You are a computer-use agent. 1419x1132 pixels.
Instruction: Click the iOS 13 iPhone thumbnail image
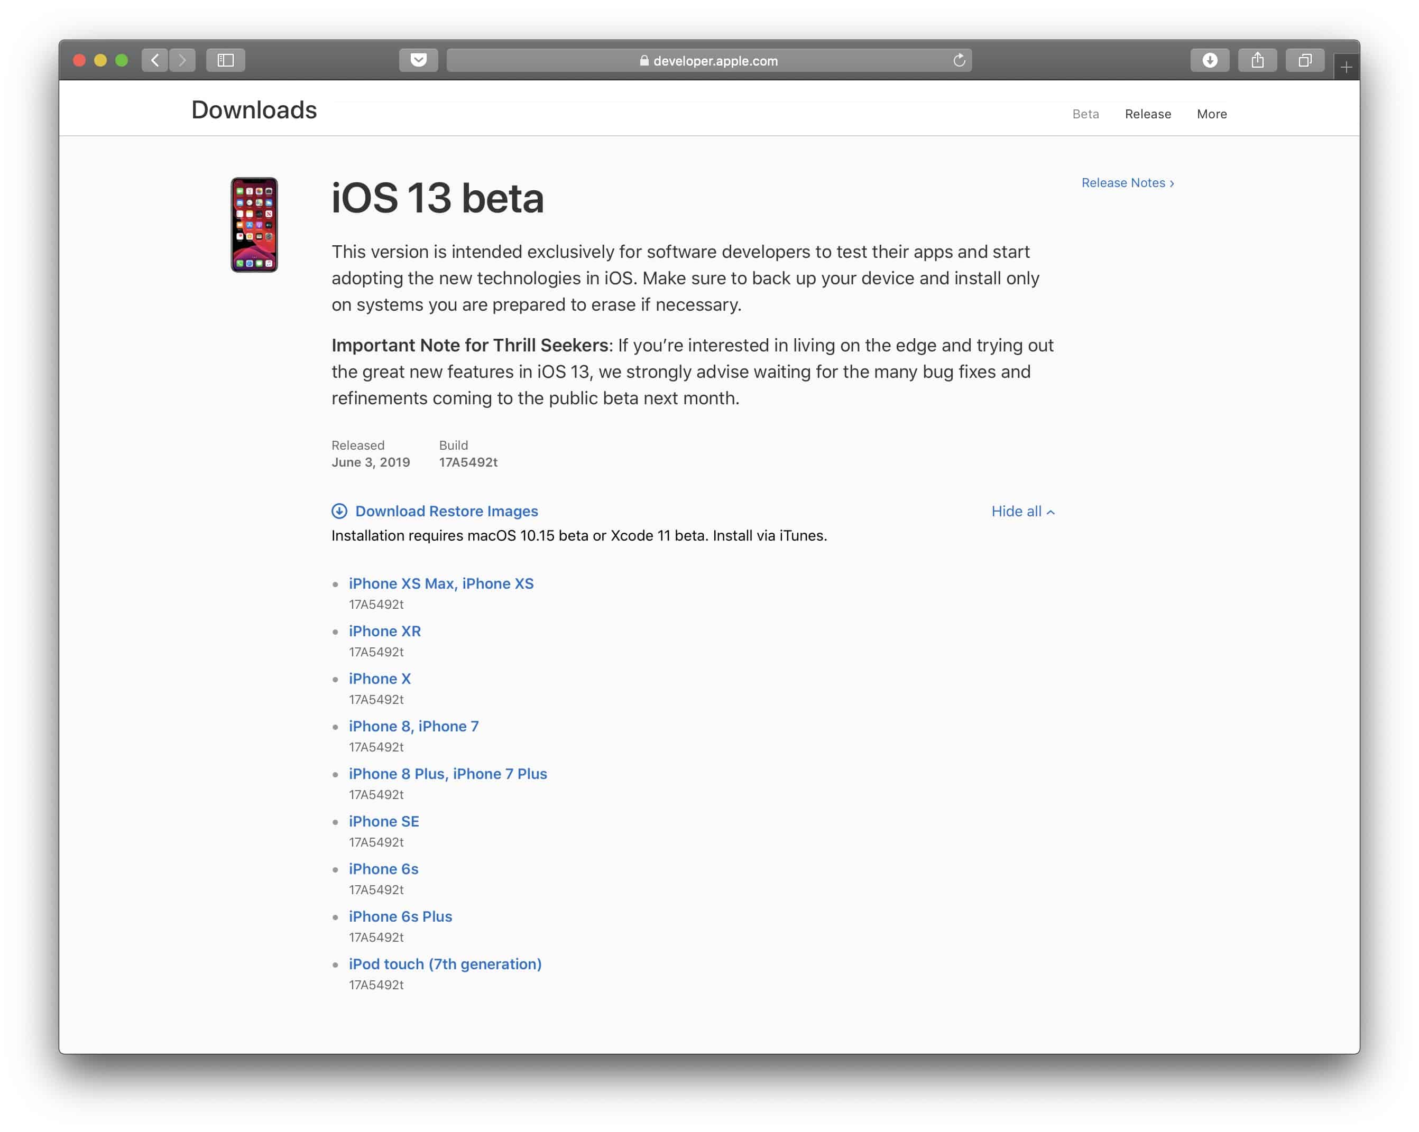click(x=254, y=225)
